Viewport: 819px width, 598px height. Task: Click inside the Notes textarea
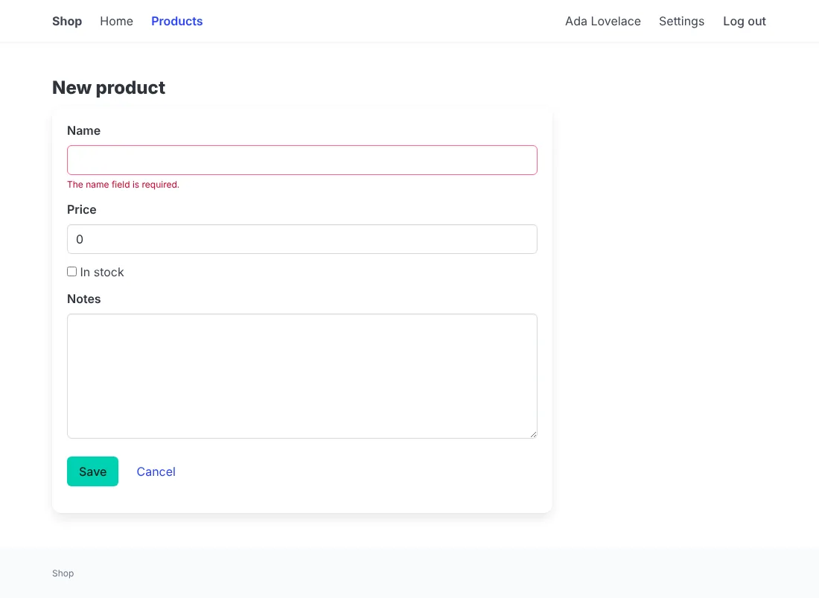click(302, 376)
